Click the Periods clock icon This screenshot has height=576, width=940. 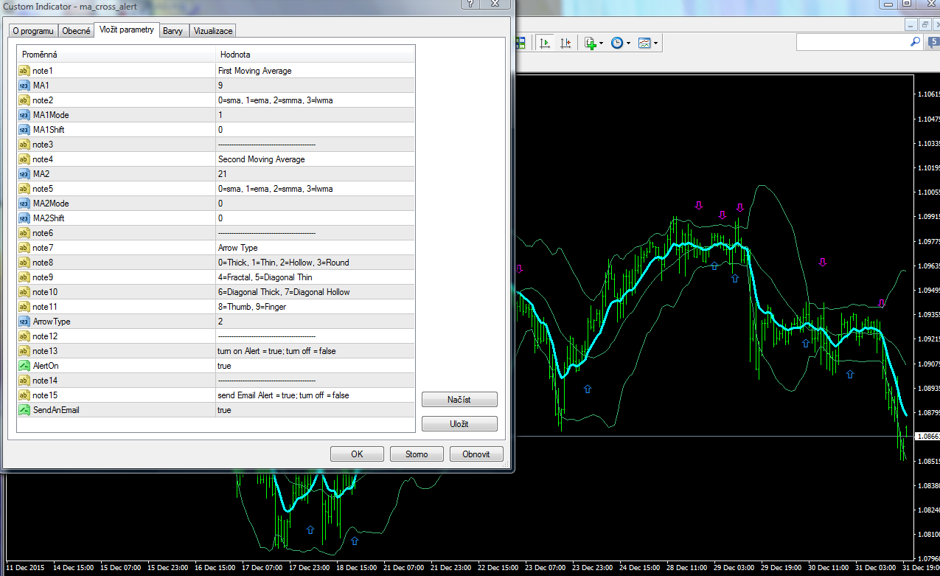point(617,44)
